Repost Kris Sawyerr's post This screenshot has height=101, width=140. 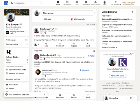(74, 45)
